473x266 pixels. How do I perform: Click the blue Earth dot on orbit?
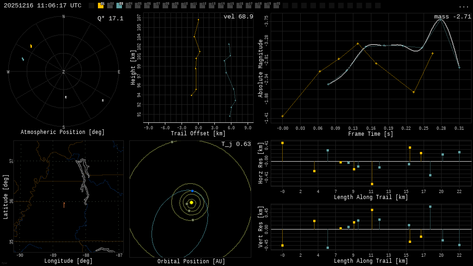click(193, 191)
